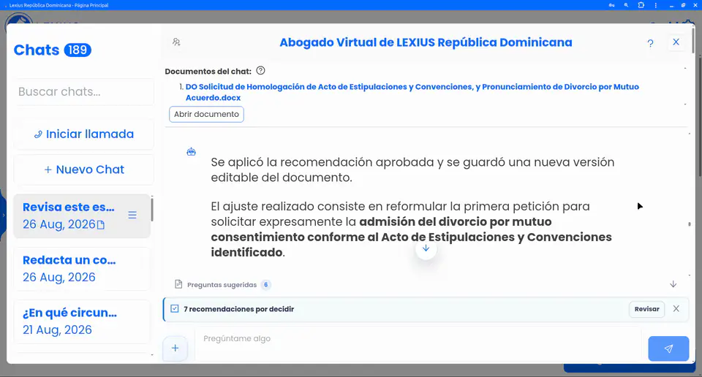The image size is (702, 377).
Task: Click the 189 chats count badge
Action: click(x=78, y=50)
